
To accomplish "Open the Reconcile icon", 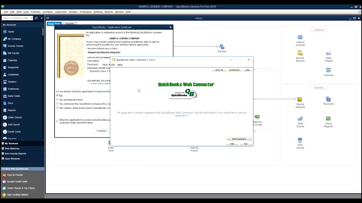I will click(x=328, y=99).
